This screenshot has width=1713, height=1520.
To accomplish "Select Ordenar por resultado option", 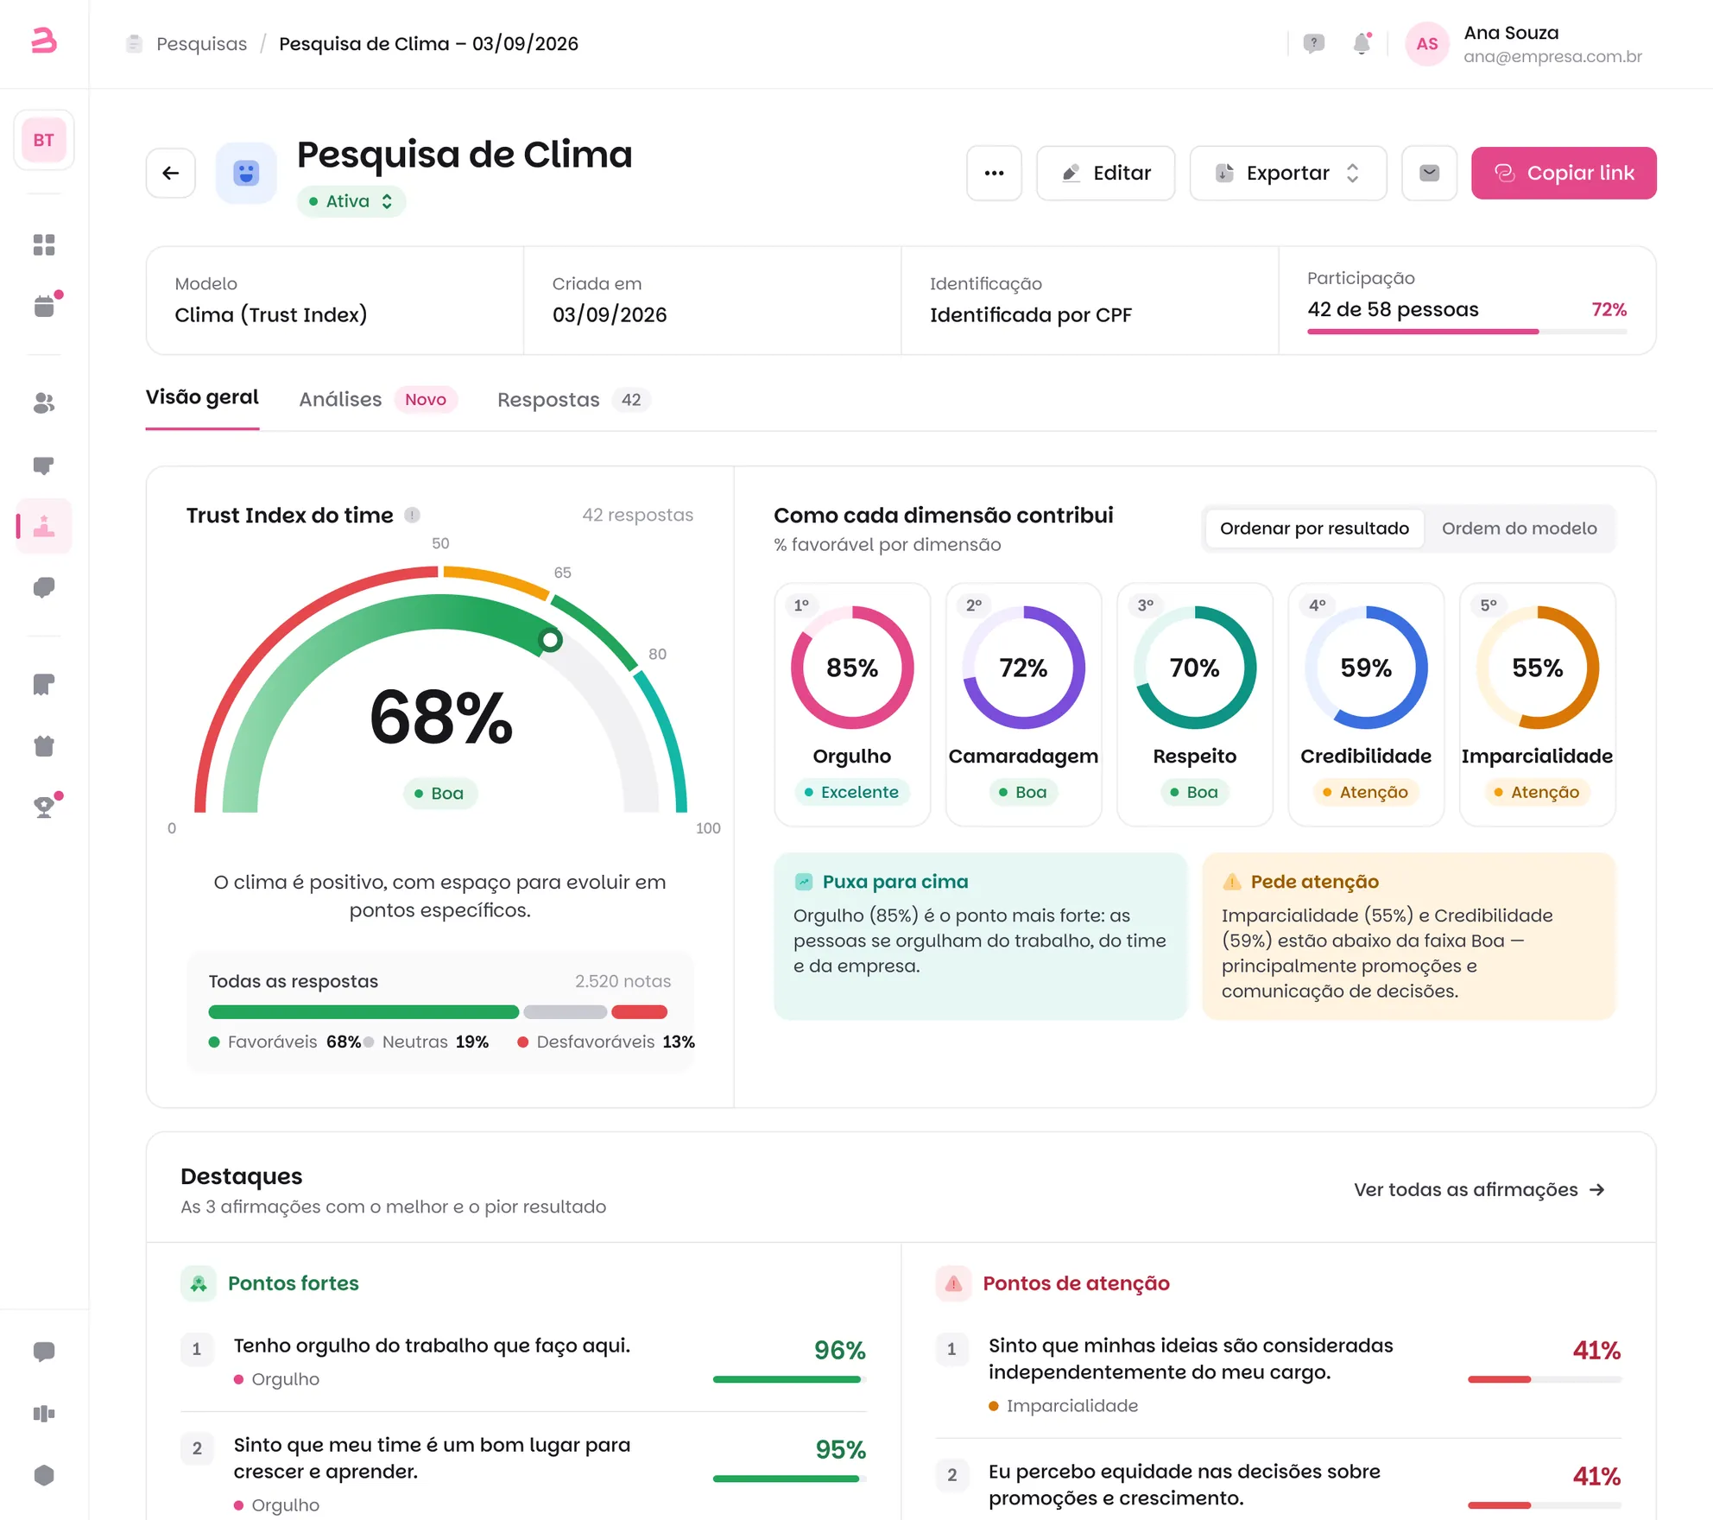I will (1314, 529).
